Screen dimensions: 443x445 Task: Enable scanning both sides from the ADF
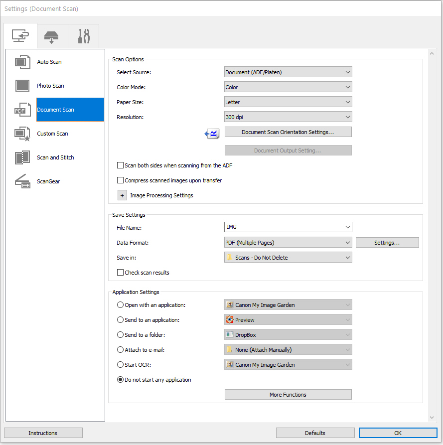click(x=120, y=165)
